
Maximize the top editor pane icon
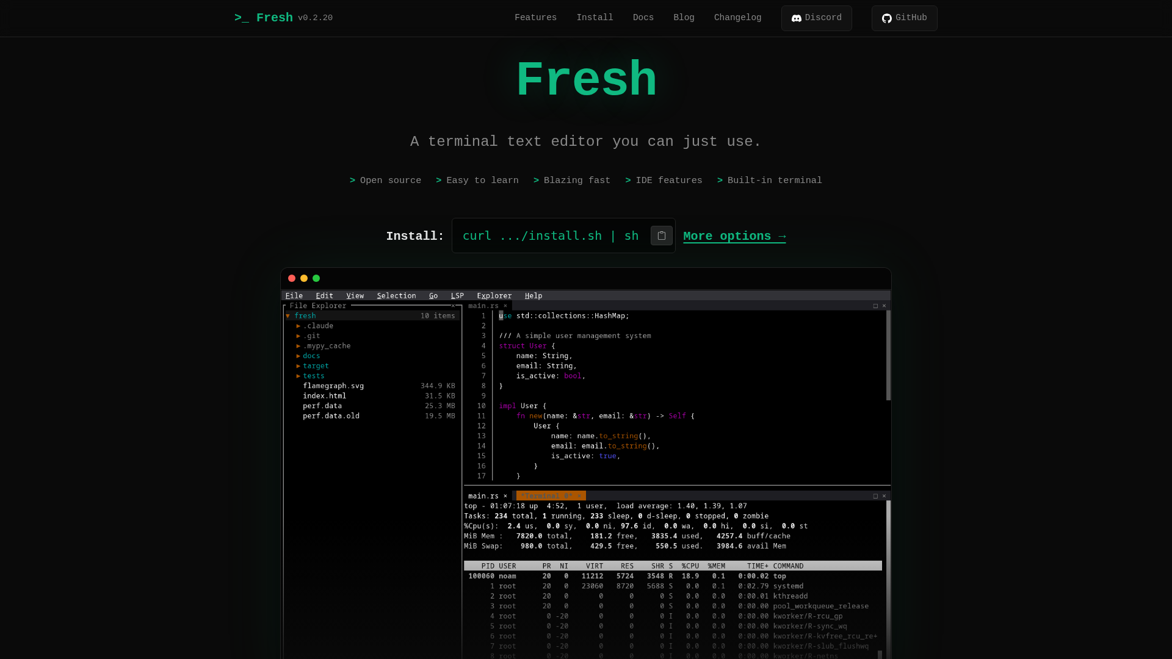click(x=875, y=306)
